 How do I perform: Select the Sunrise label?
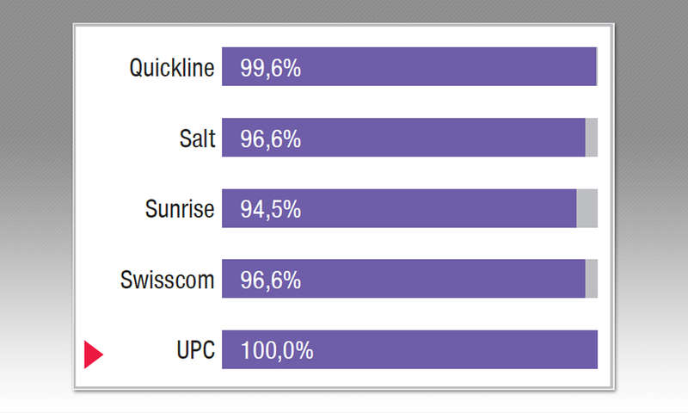(x=180, y=209)
